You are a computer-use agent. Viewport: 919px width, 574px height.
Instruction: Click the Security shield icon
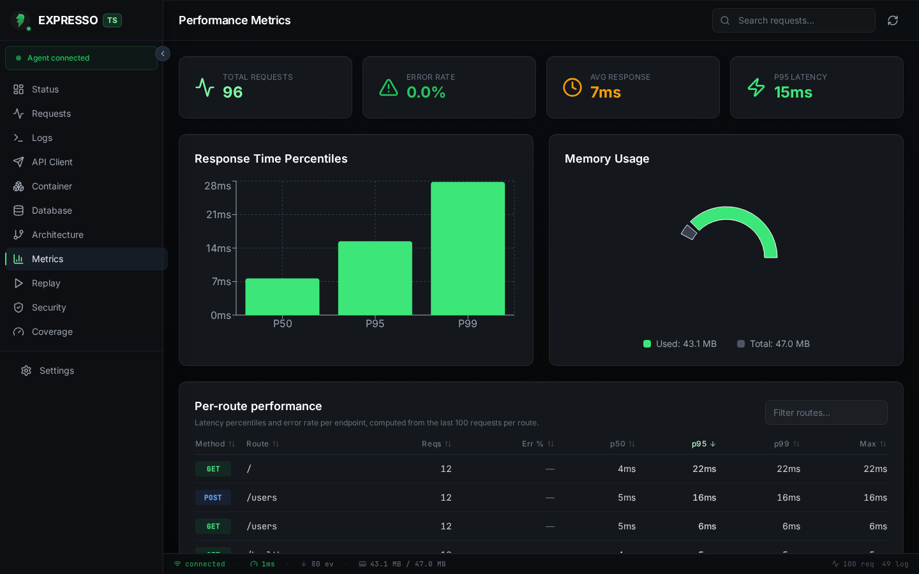click(x=19, y=307)
